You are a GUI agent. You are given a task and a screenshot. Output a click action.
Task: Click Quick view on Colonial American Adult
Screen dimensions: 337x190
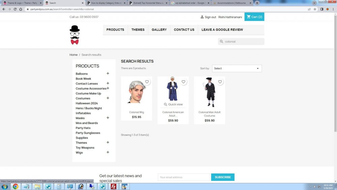[173, 104]
